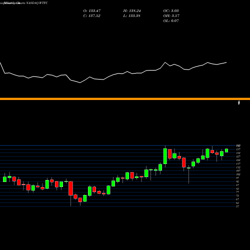Click the OL: 0.07 reading
250x250 pixels.
click(171, 21)
